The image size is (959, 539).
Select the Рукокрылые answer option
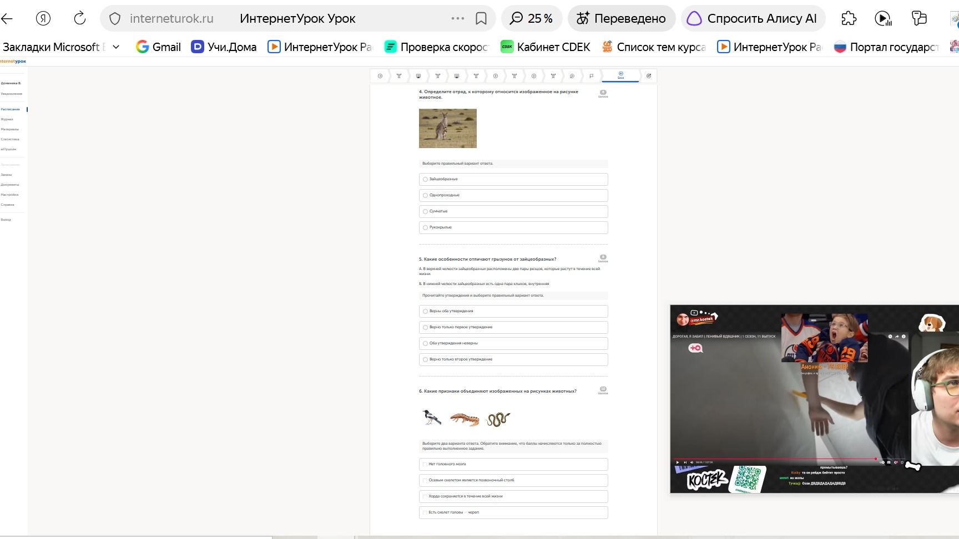(513, 227)
